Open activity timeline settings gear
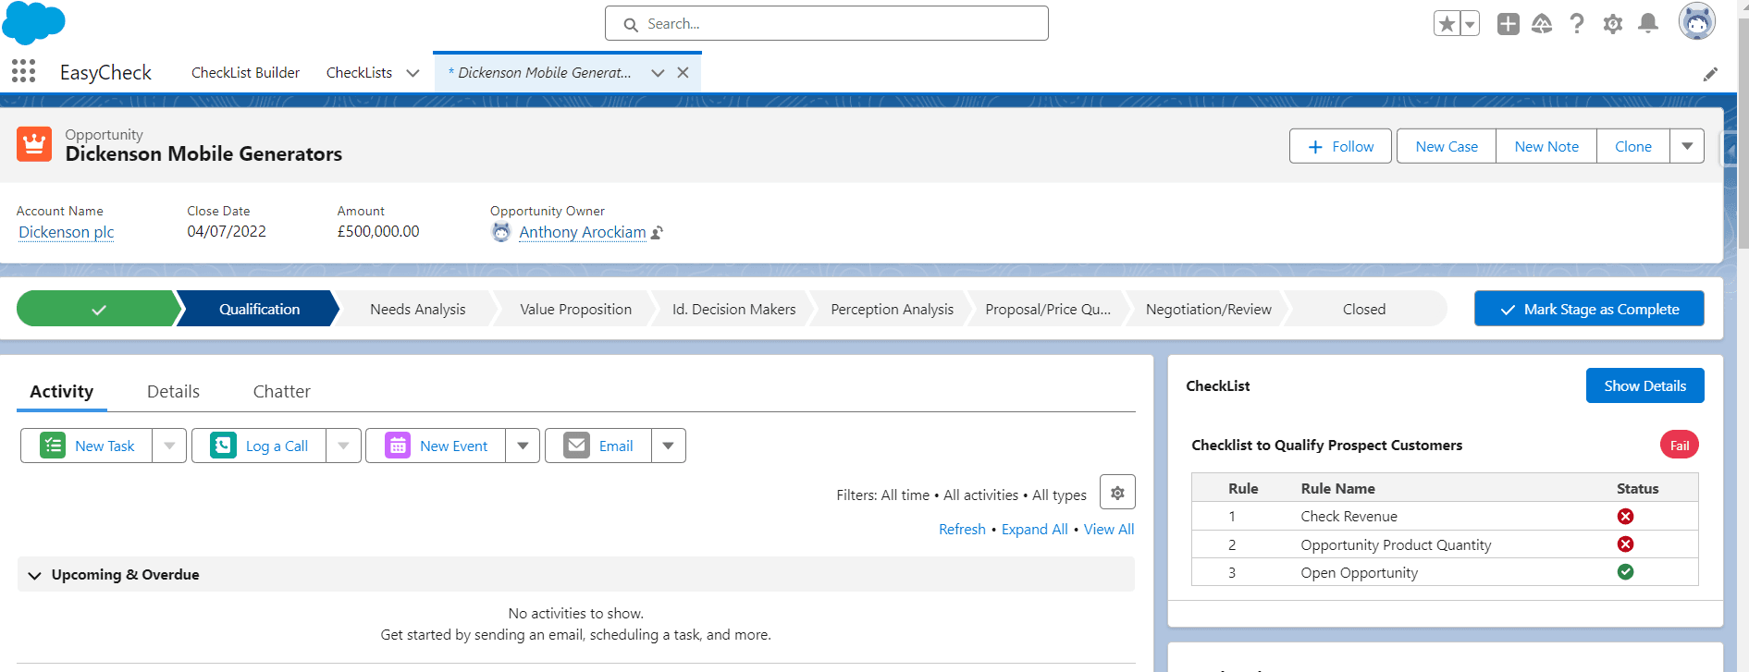The image size is (1749, 672). tap(1117, 493)
